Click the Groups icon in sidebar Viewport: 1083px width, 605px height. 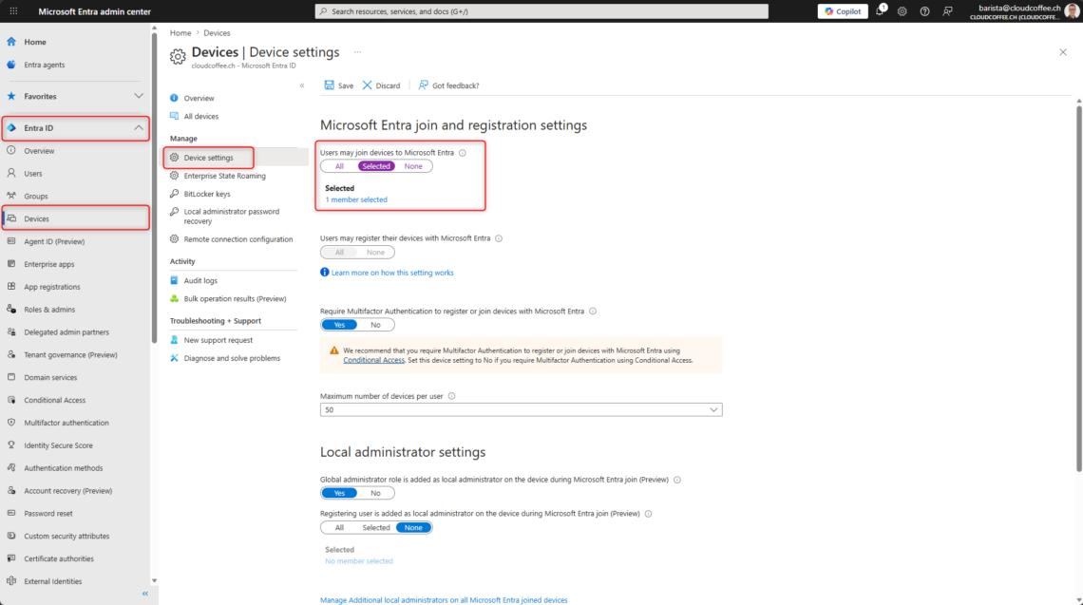(11, 196)
